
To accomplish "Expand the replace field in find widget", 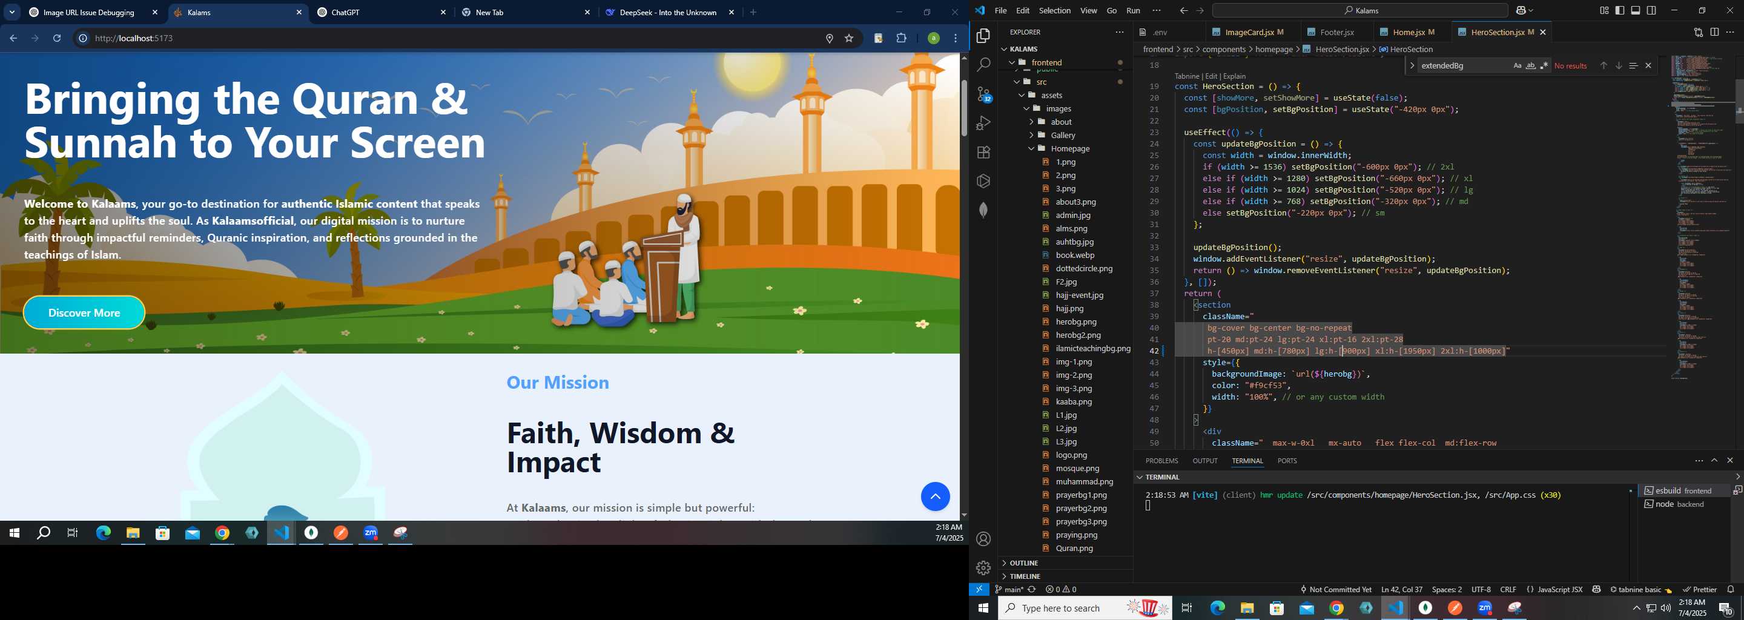I will (x=1412, y=65).
